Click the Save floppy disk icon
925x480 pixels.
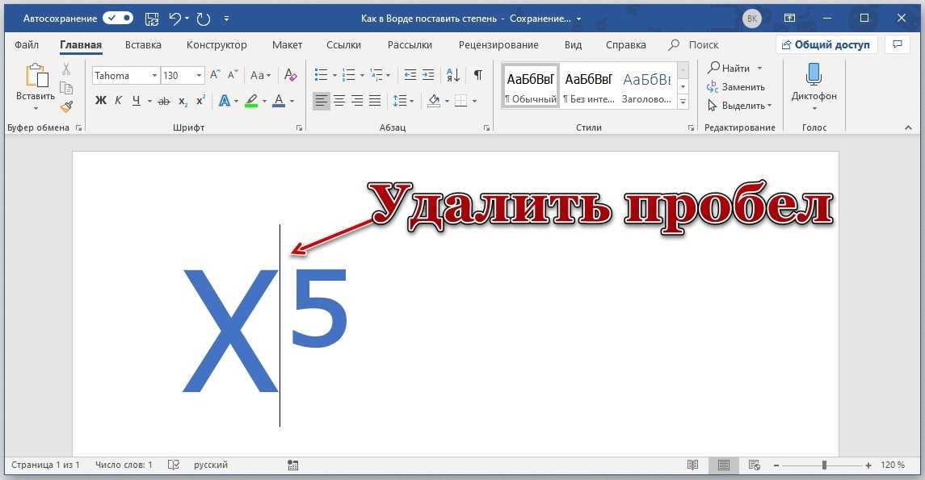tap(151, 18)
